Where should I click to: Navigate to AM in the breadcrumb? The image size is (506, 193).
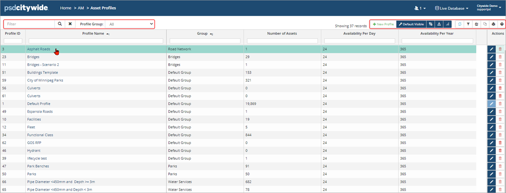pos(81,8)
